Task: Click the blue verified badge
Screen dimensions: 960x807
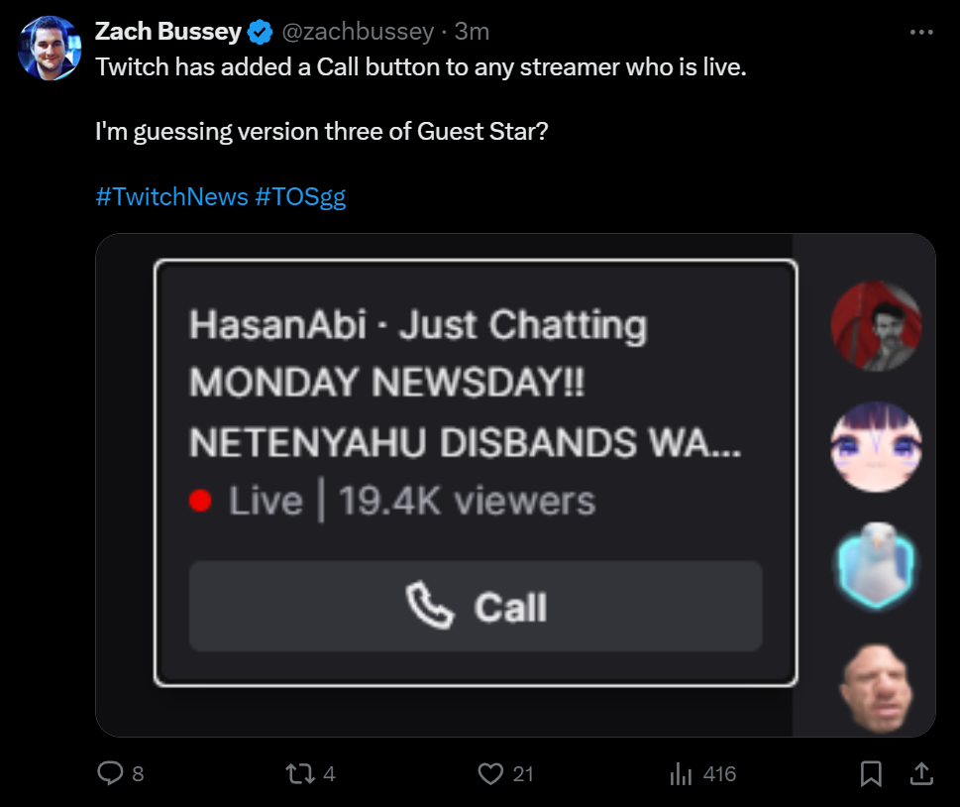Action: click(x=260, y=32)
